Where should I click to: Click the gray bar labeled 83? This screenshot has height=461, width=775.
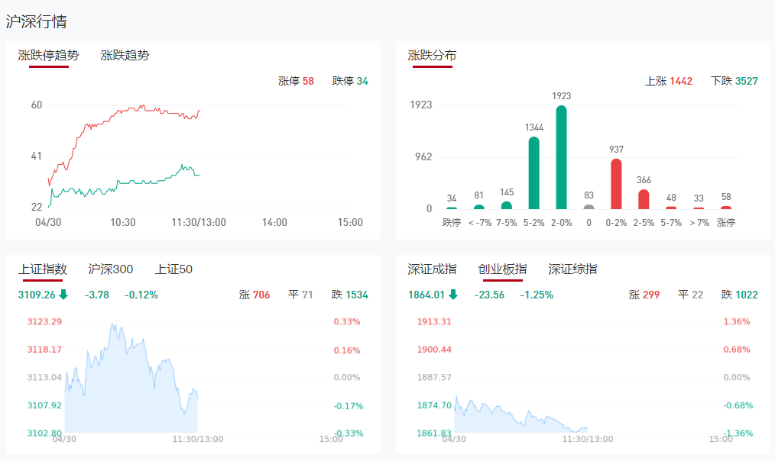589,207
